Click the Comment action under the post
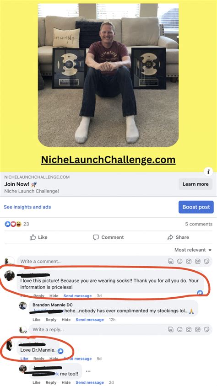Screen dimensions: 217x386 pyautogui.click(x=108, y=237)
